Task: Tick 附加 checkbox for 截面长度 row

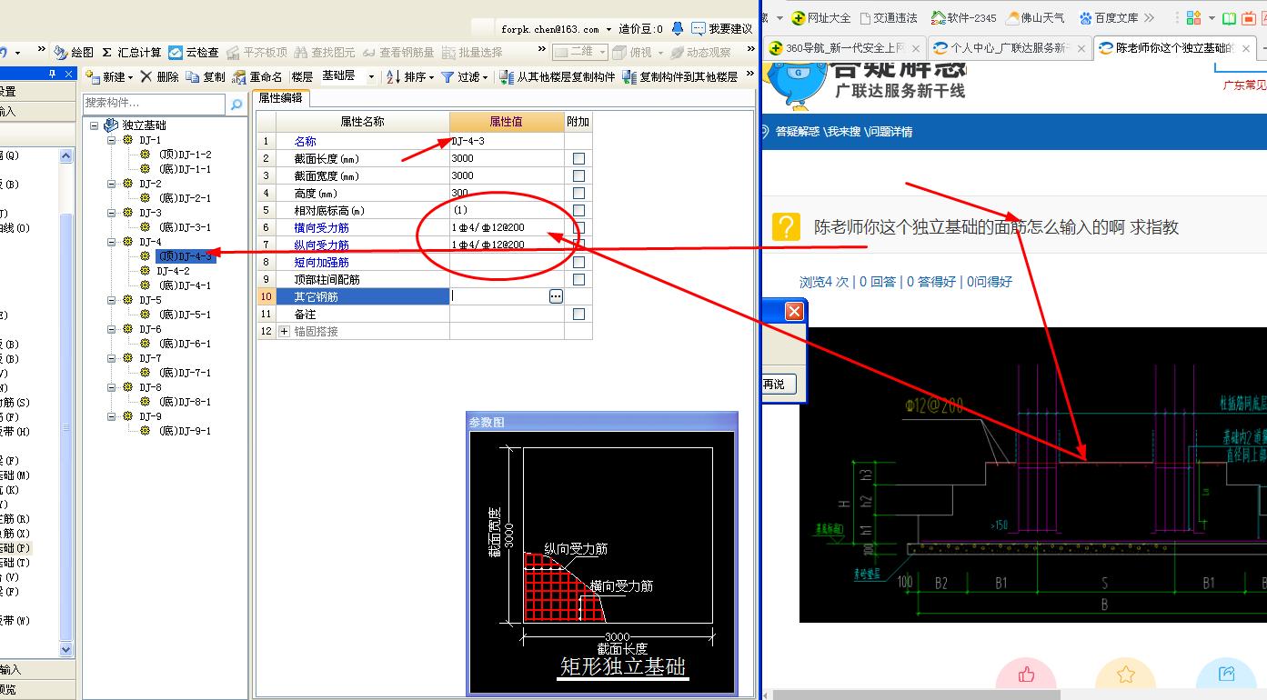Action: [578, 158]
